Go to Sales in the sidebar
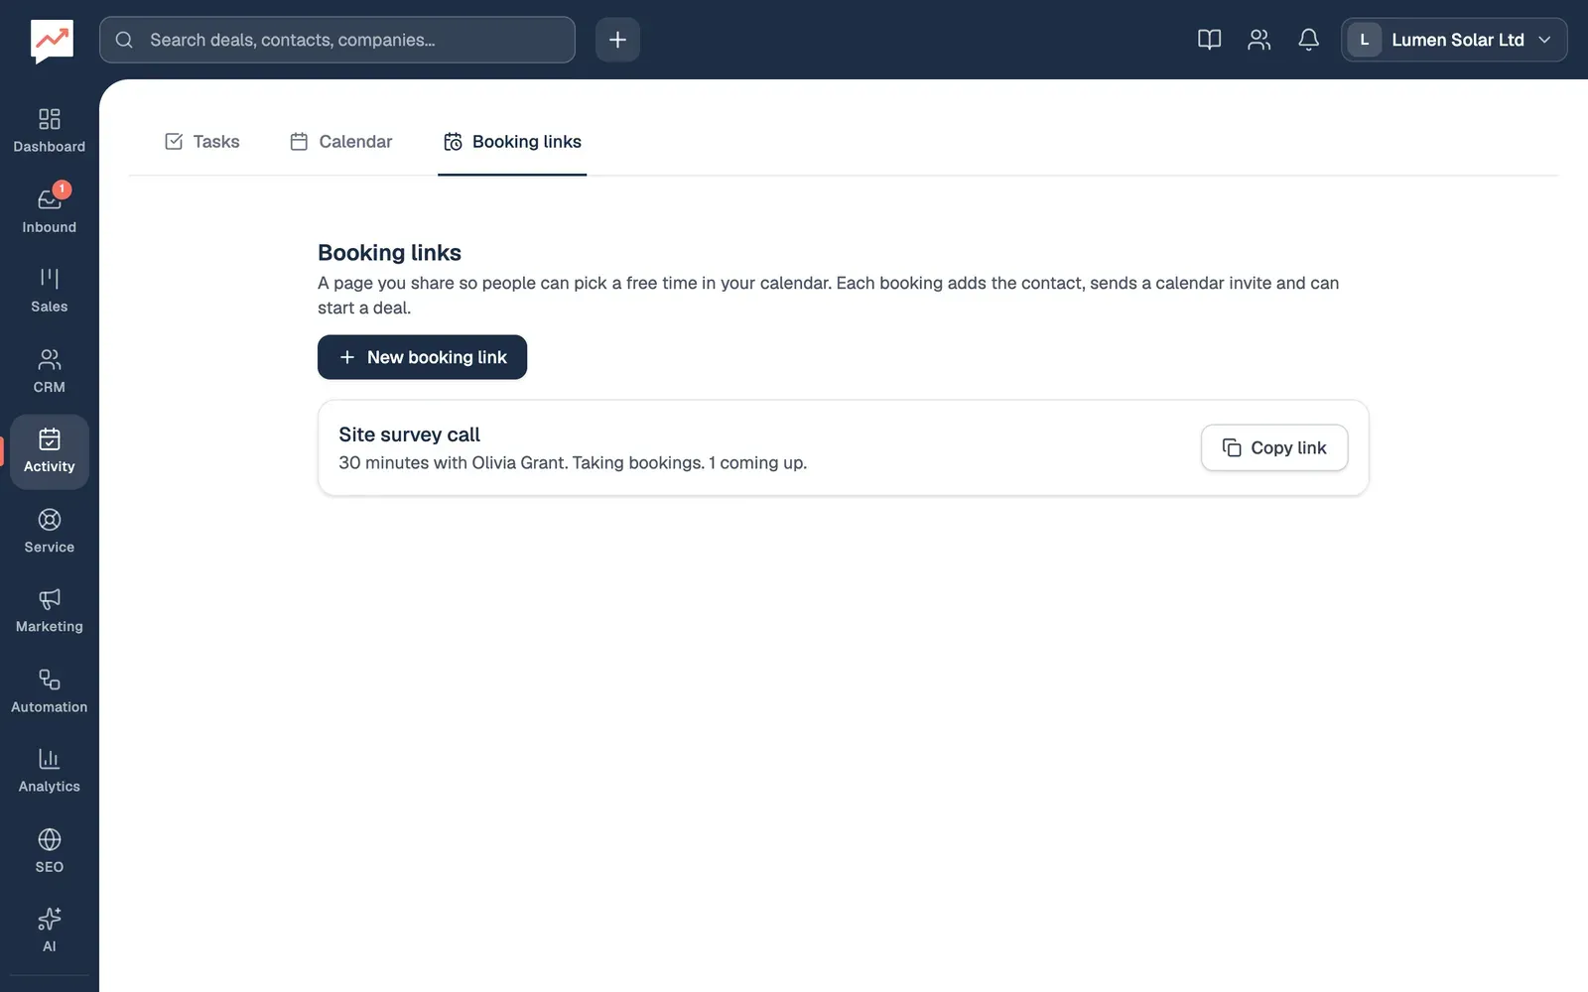The width and height of the screenshot is (1588, 992). [x=49, y=291]
